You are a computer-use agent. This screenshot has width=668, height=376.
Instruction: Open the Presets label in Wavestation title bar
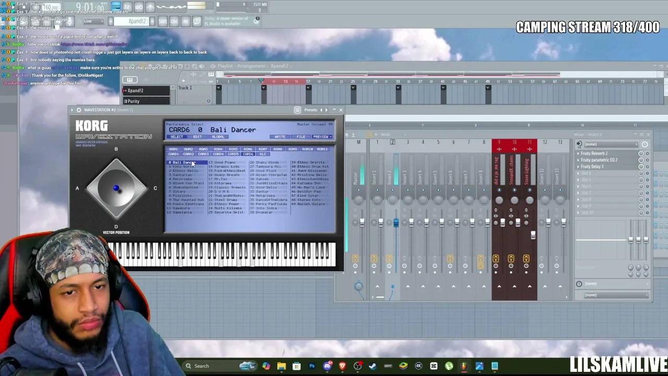(x=311, y=110)
